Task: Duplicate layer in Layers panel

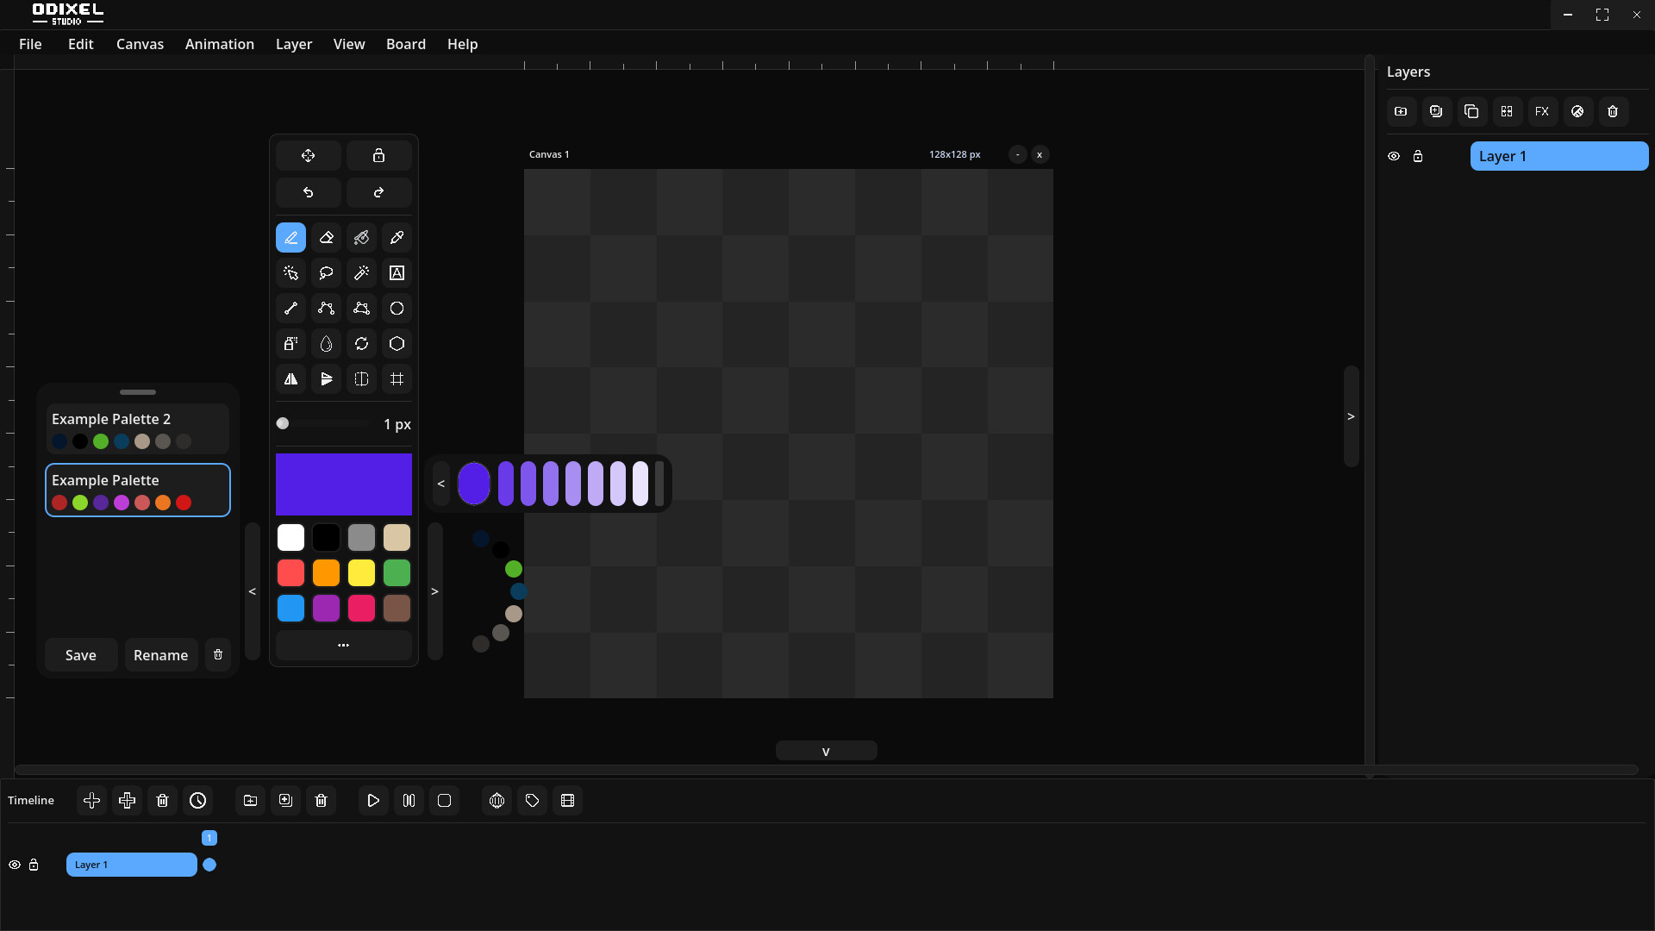Action: pos(1471,111)
